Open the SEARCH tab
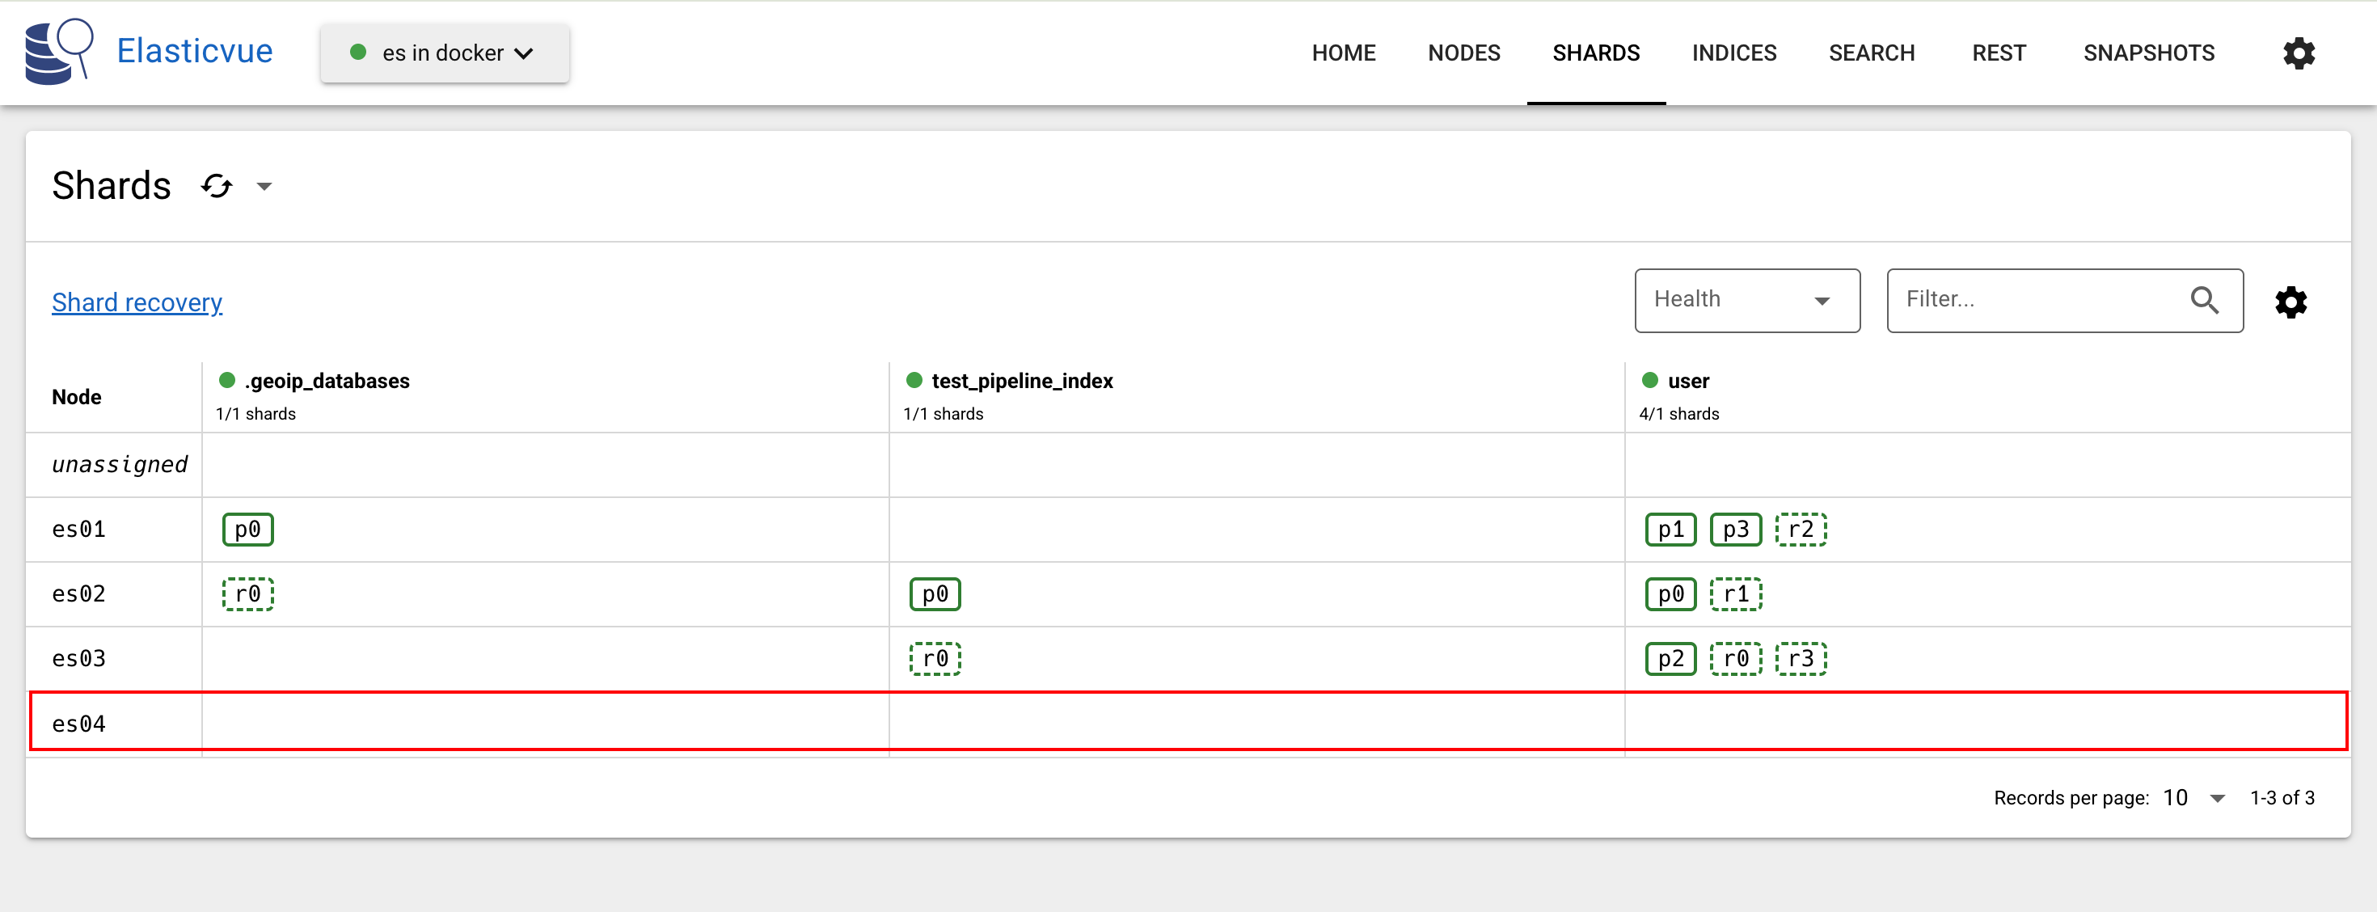This screenshot has height=912, width=2377. [1872, 53]
